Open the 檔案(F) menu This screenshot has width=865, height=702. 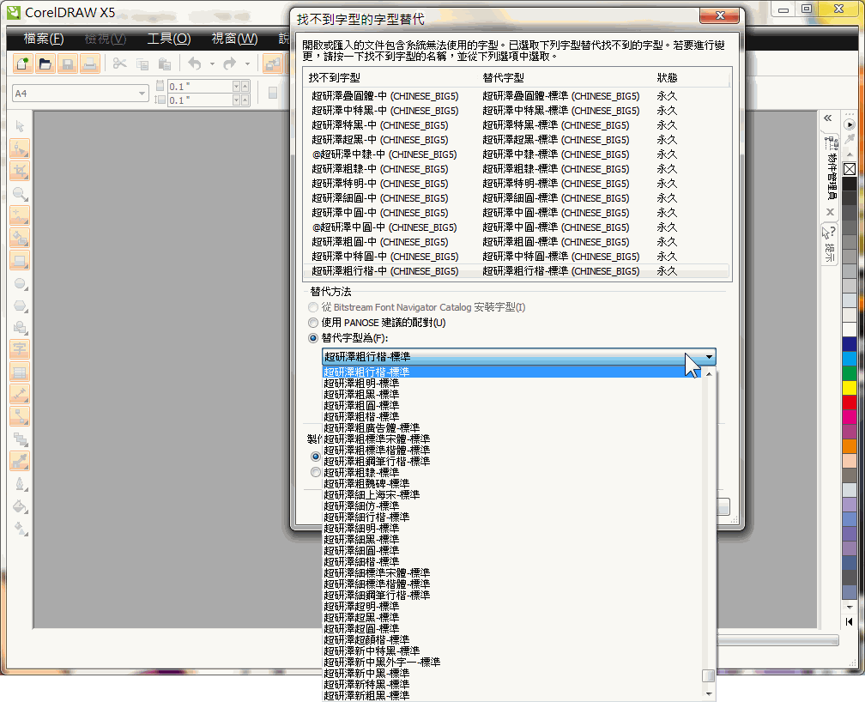[44, 39]
